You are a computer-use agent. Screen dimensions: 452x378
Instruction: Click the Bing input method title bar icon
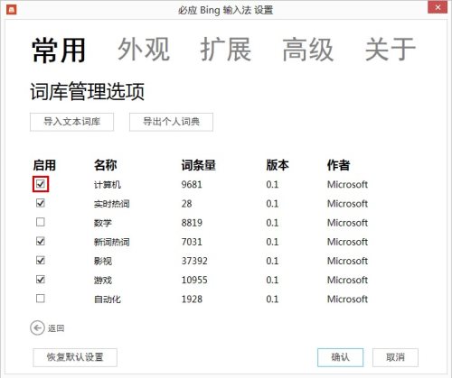(x=12, y=10)
